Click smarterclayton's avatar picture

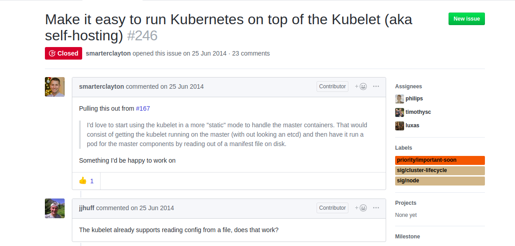click(x=55, y=87)
